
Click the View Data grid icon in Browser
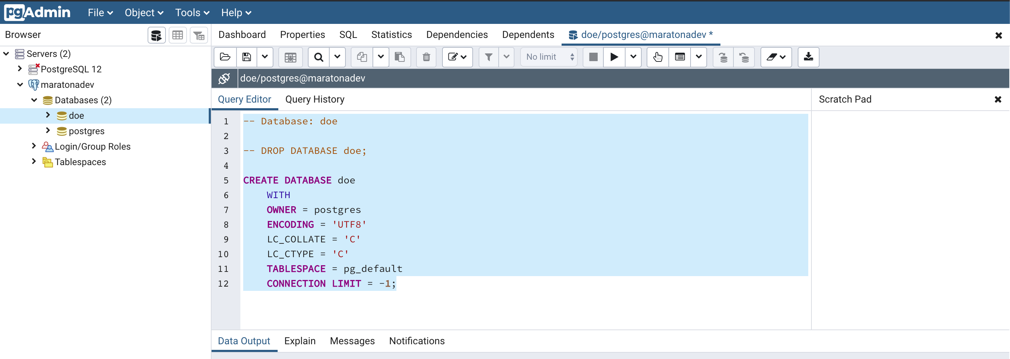pyautogui.click(x=177, y=35)
